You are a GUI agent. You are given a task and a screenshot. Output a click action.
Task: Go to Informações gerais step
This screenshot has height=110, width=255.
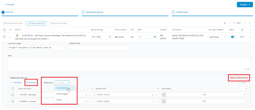point(92,12)
